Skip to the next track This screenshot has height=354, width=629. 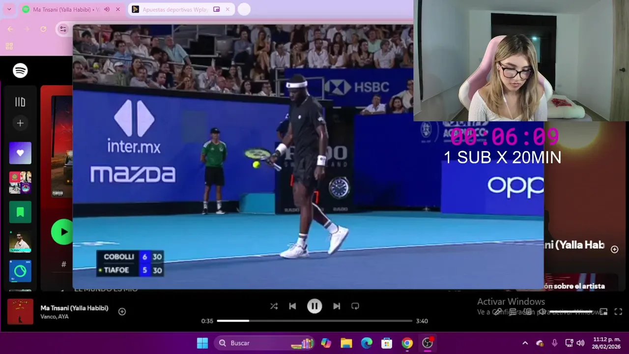[337, 306]
